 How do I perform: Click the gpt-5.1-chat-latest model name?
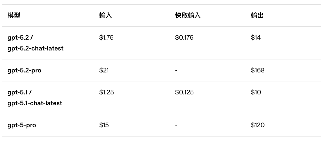coord(35,103)
